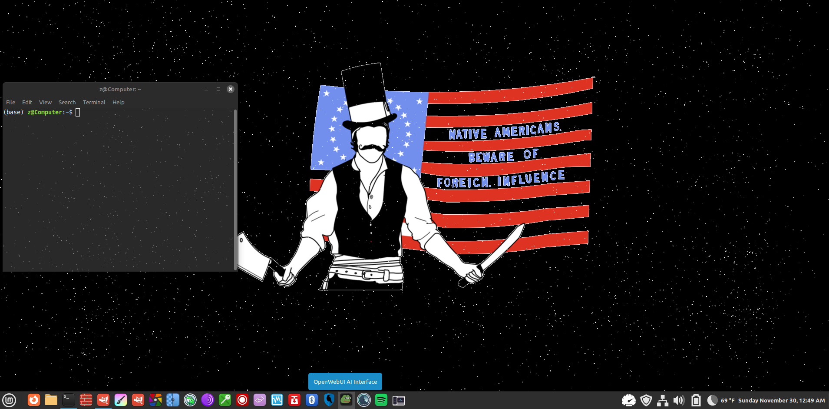Launch the Stacer gauge icon in taskbar

click(x=364, y=400)
